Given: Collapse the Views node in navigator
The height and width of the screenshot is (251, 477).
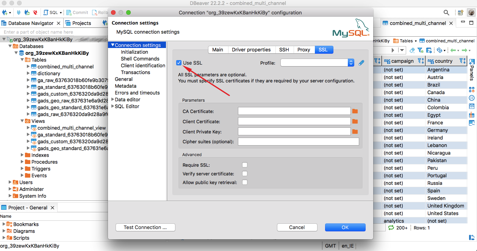Looking at the screenshot, I should pyautogui.click(x=22, y=121).
